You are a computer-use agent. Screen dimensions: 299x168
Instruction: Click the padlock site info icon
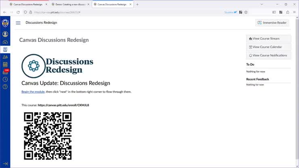31,12
